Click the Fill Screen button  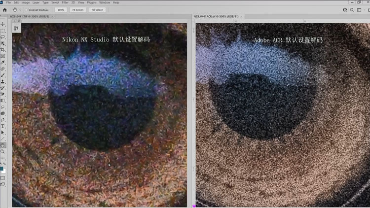(x=96, y=10)
